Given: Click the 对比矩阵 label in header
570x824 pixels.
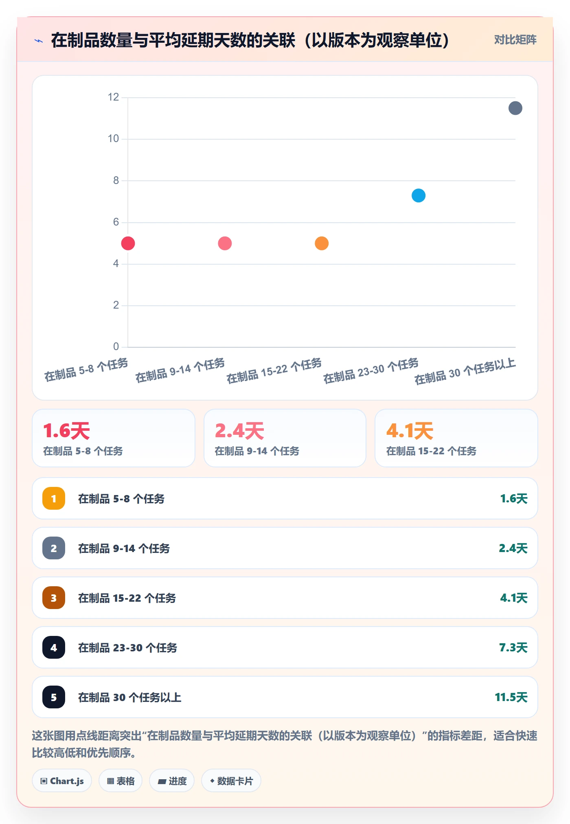Looking at the screenshot, I should pos(515,40).
